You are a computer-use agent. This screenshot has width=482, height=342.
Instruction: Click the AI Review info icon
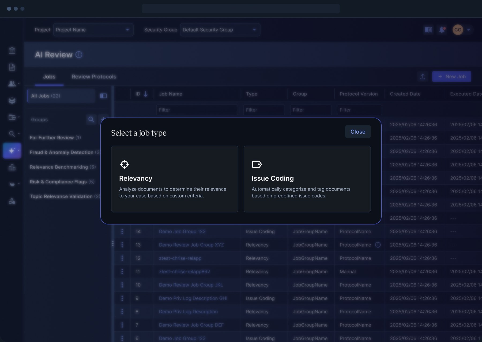[79, 55]
